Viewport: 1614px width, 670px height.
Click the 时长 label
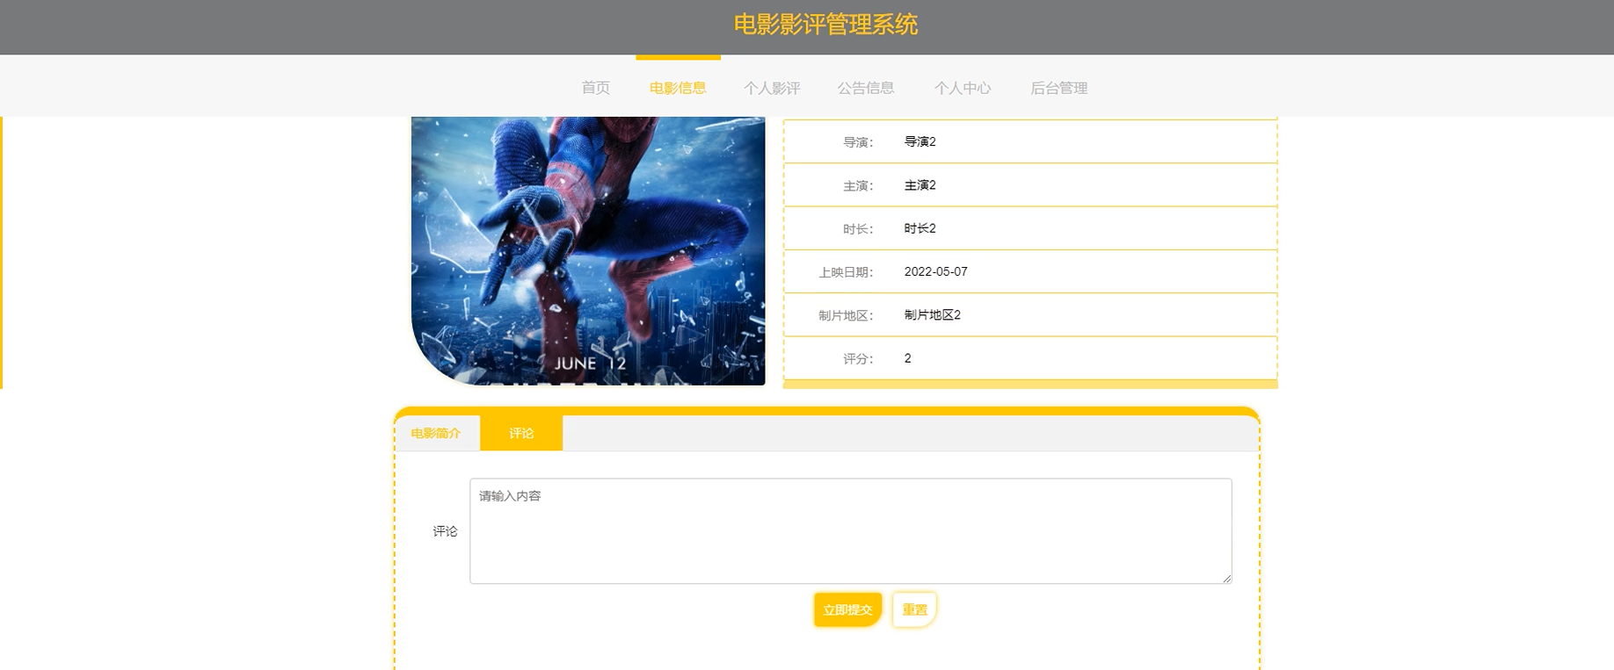coord(858,229)
